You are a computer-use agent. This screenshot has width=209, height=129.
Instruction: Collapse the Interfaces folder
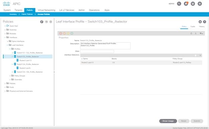pyautogui.click(x=5, y=37)
